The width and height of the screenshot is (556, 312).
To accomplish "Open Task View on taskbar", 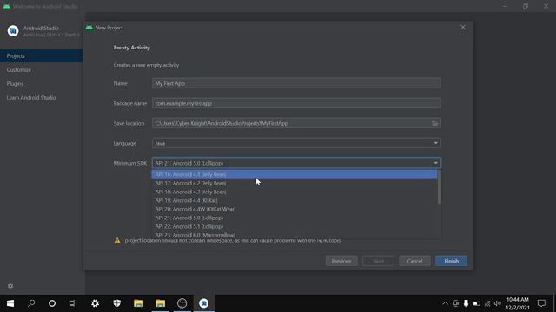I will pos(73,303).
